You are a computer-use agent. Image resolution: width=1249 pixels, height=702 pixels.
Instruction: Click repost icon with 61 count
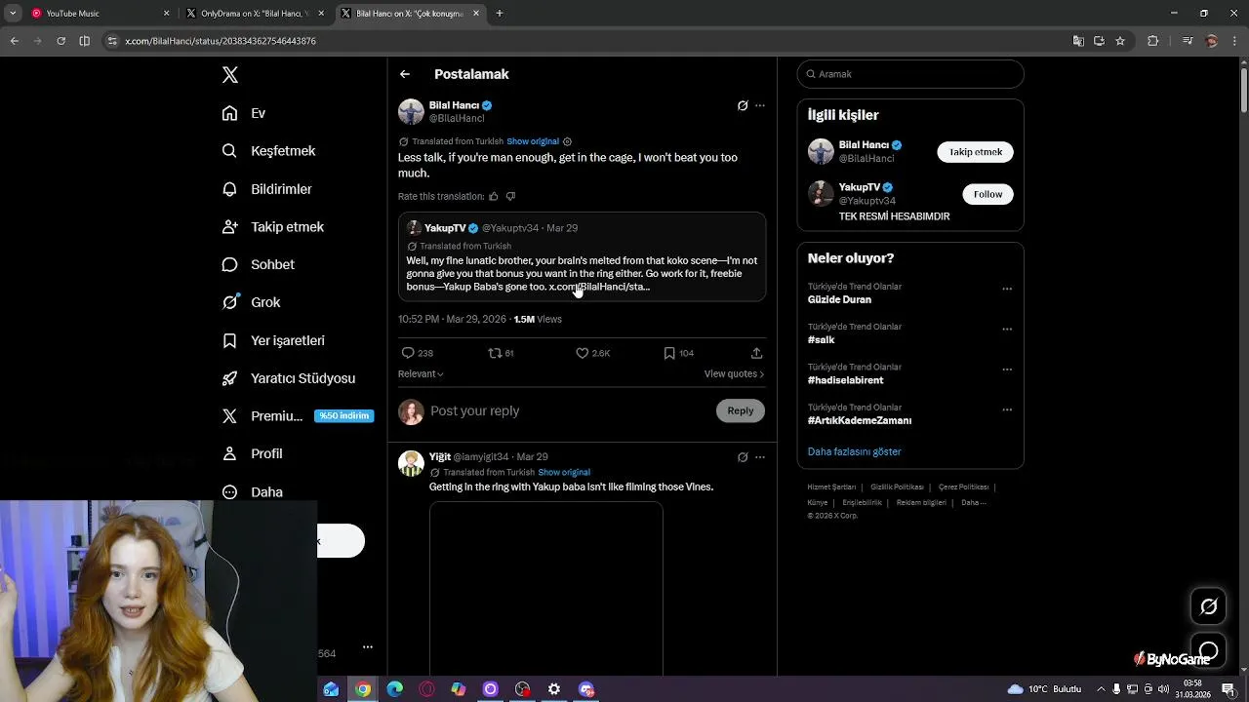495,353
